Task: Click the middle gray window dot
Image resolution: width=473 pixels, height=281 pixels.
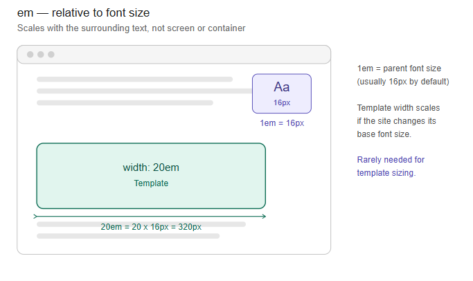Action: (41, 54)
